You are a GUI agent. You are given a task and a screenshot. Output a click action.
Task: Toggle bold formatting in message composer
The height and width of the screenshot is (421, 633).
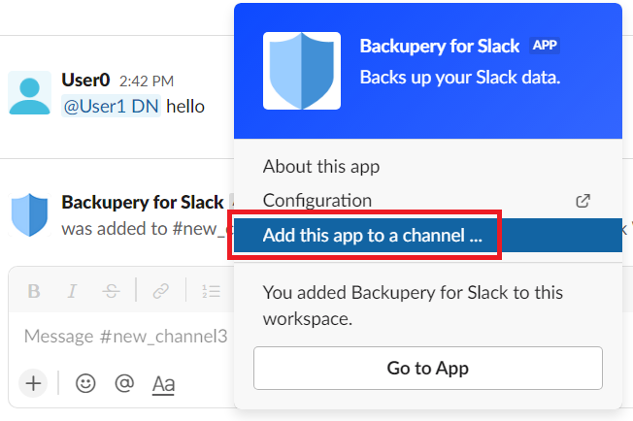[x=34, y=291]
